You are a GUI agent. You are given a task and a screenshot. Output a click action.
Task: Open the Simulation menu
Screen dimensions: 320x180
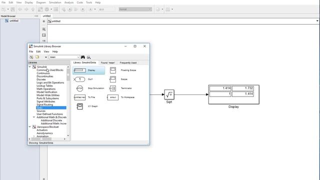(55, 2)
